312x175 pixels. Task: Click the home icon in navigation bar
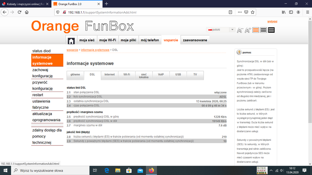click(71, 40)
